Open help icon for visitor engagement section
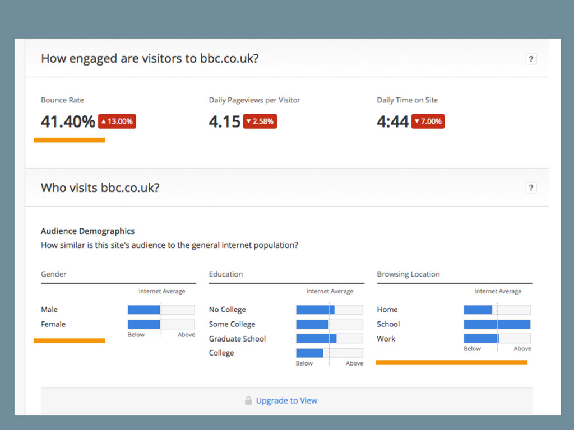This screenshot has height=430, width=574. coord(531,59)
